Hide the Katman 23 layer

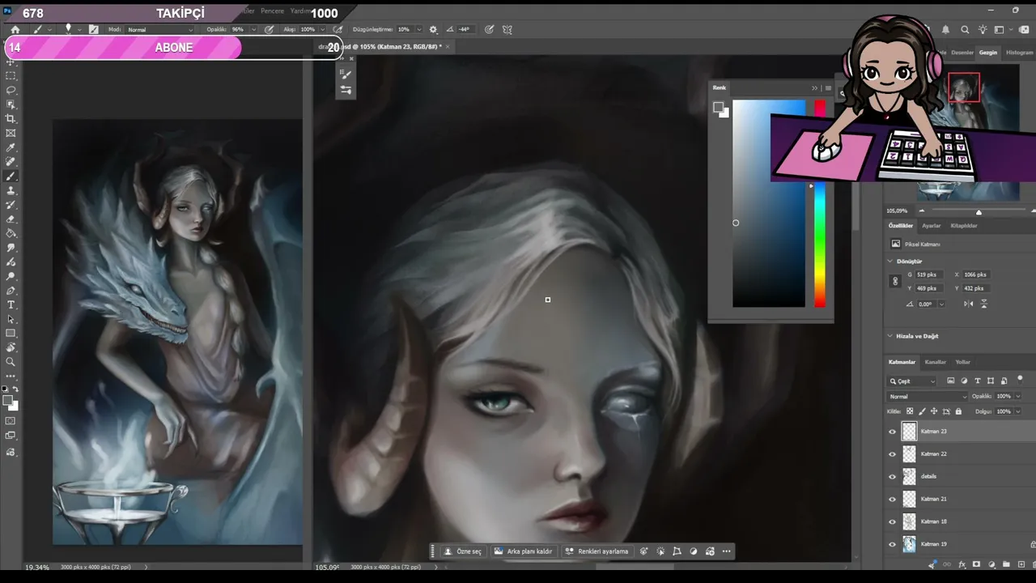pos(893,432)
